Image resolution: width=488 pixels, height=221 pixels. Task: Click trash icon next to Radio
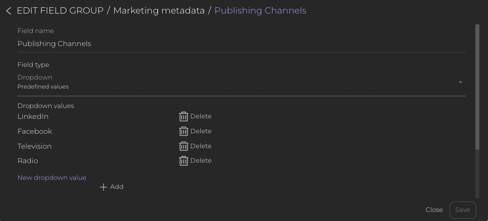184,161
